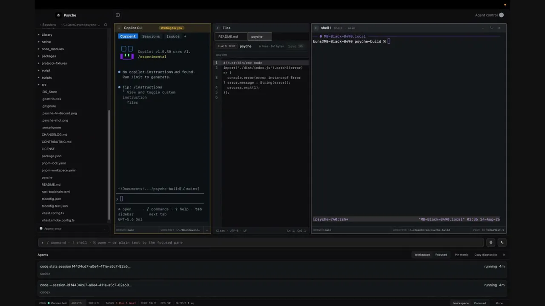545x306 pixels.
Task: Refresh the sessions file tree
Action: point(106,25)
